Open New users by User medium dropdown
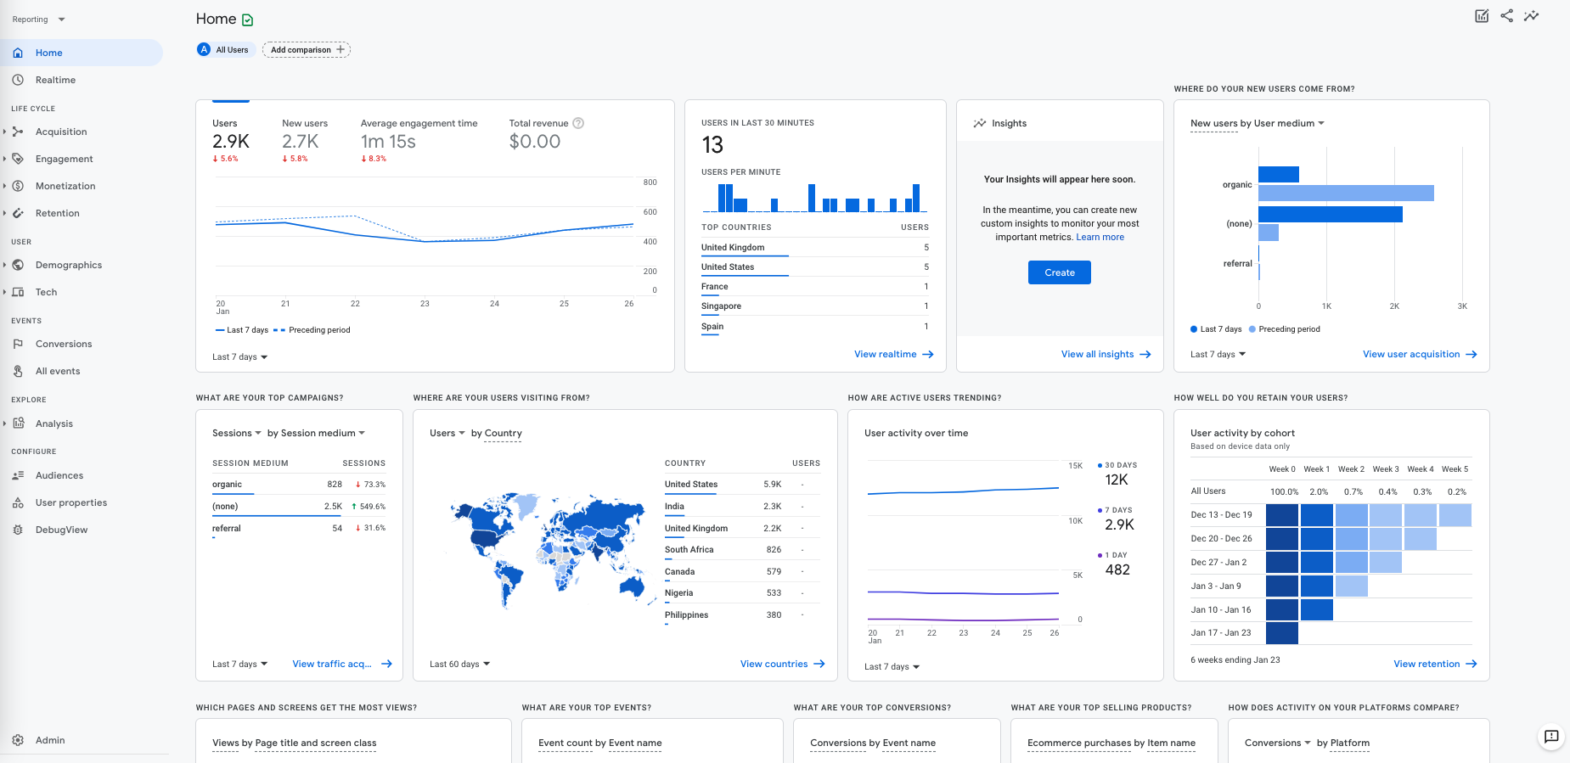Viewport: 1570px width, 763px height. coord(1257,124)
